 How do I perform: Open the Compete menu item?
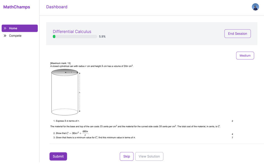click(x=20, y=36)
